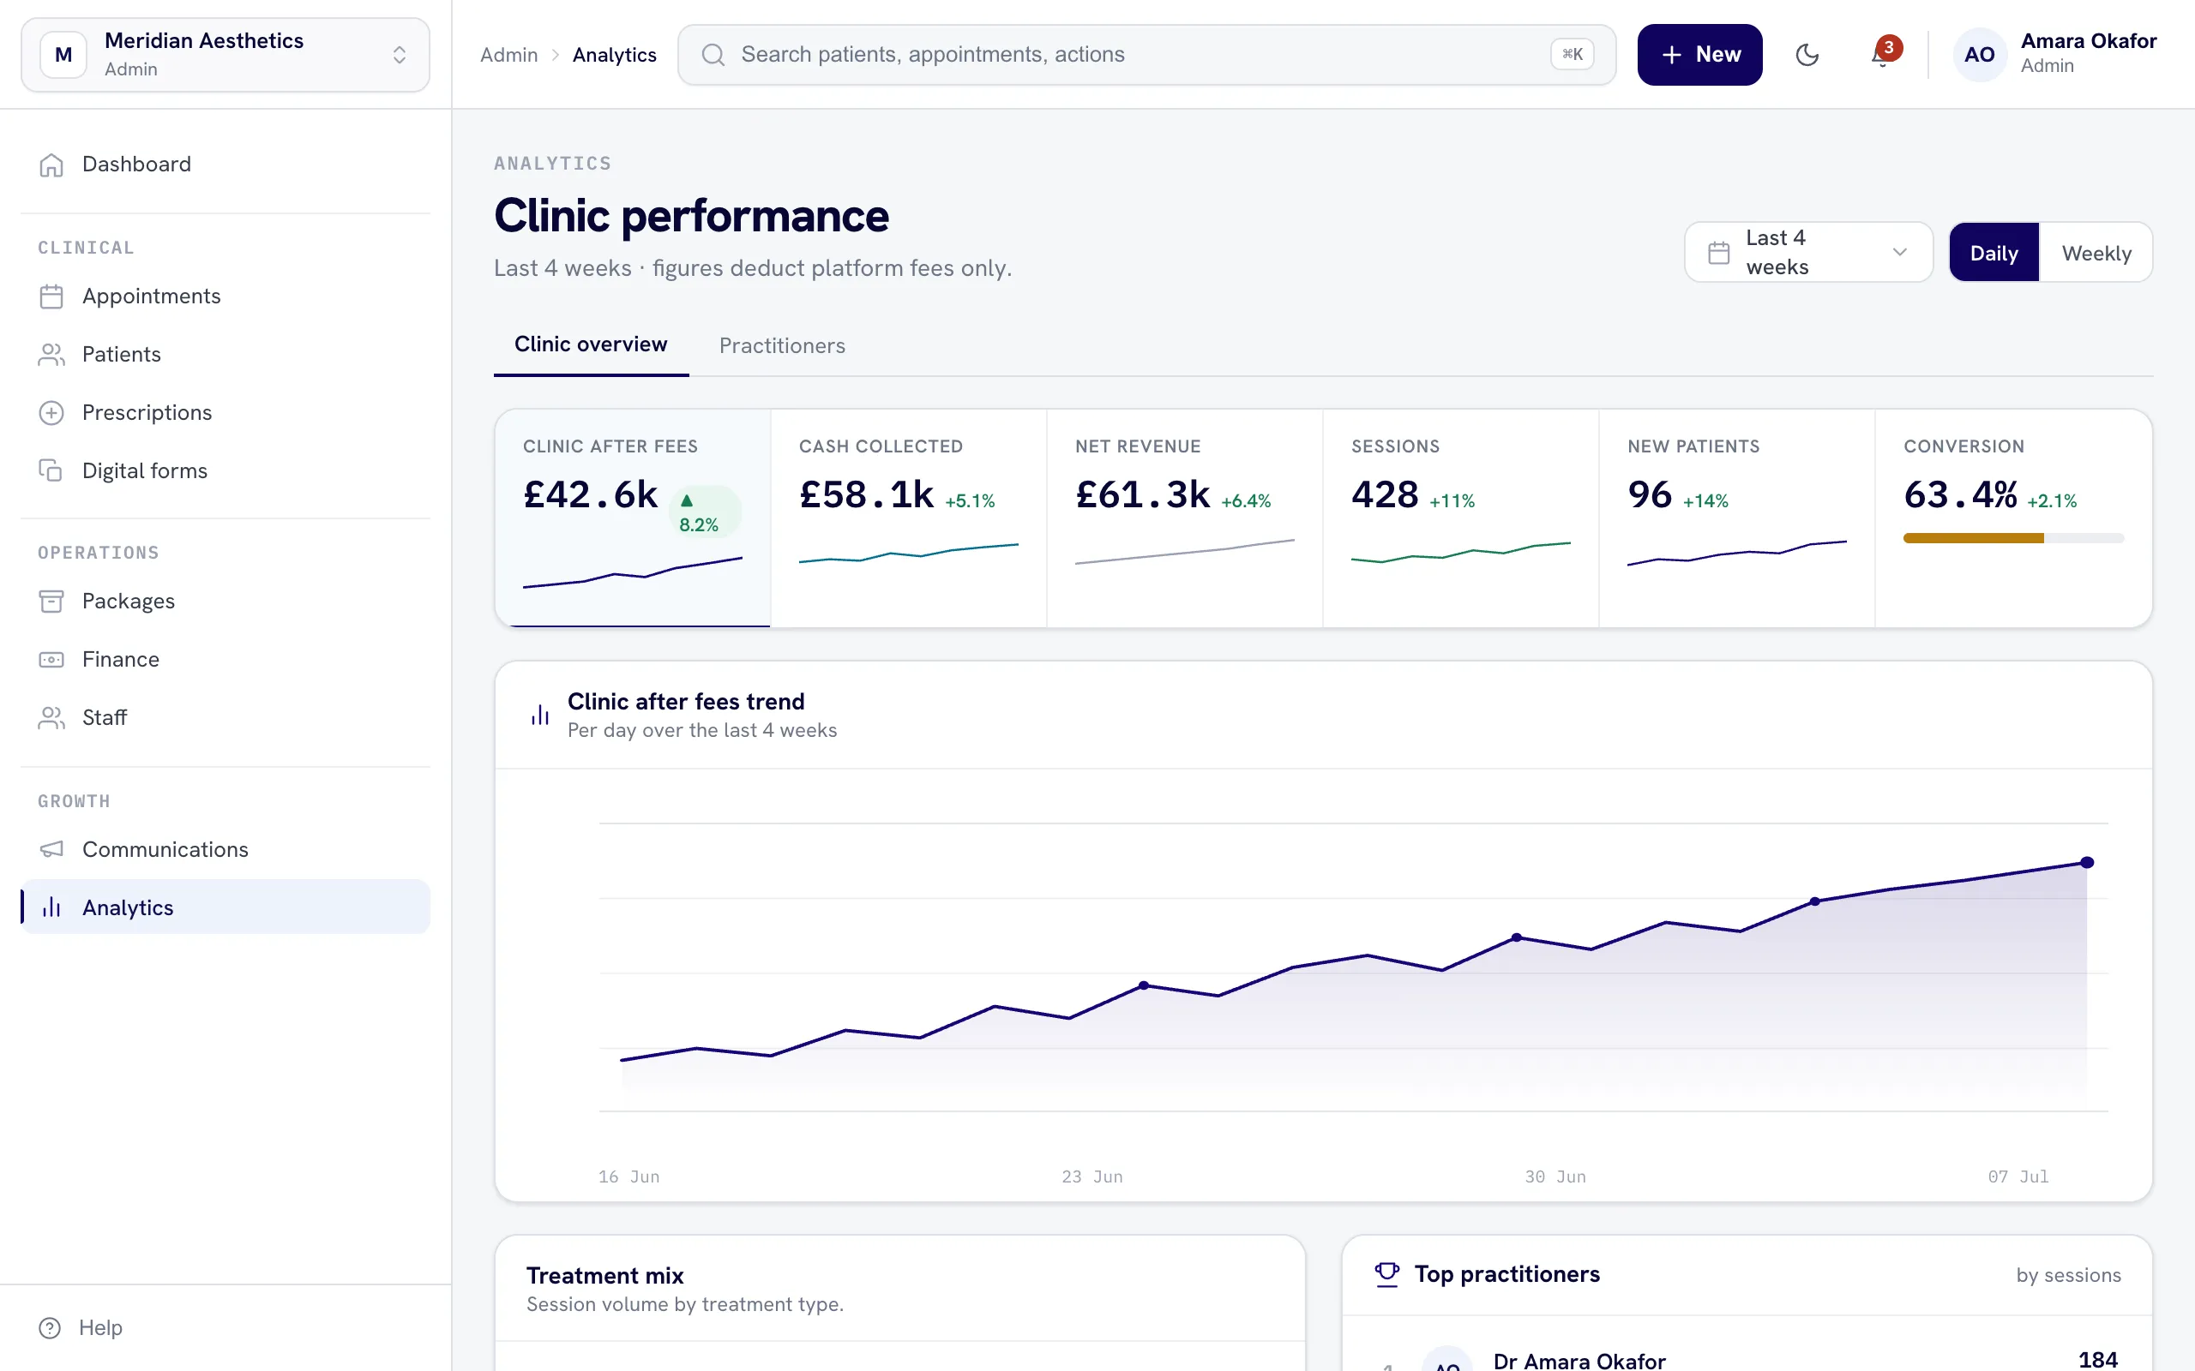Open Digital forms in sidebar
The width and height of the screenshot is (2195, 1371).
point(225,470)
